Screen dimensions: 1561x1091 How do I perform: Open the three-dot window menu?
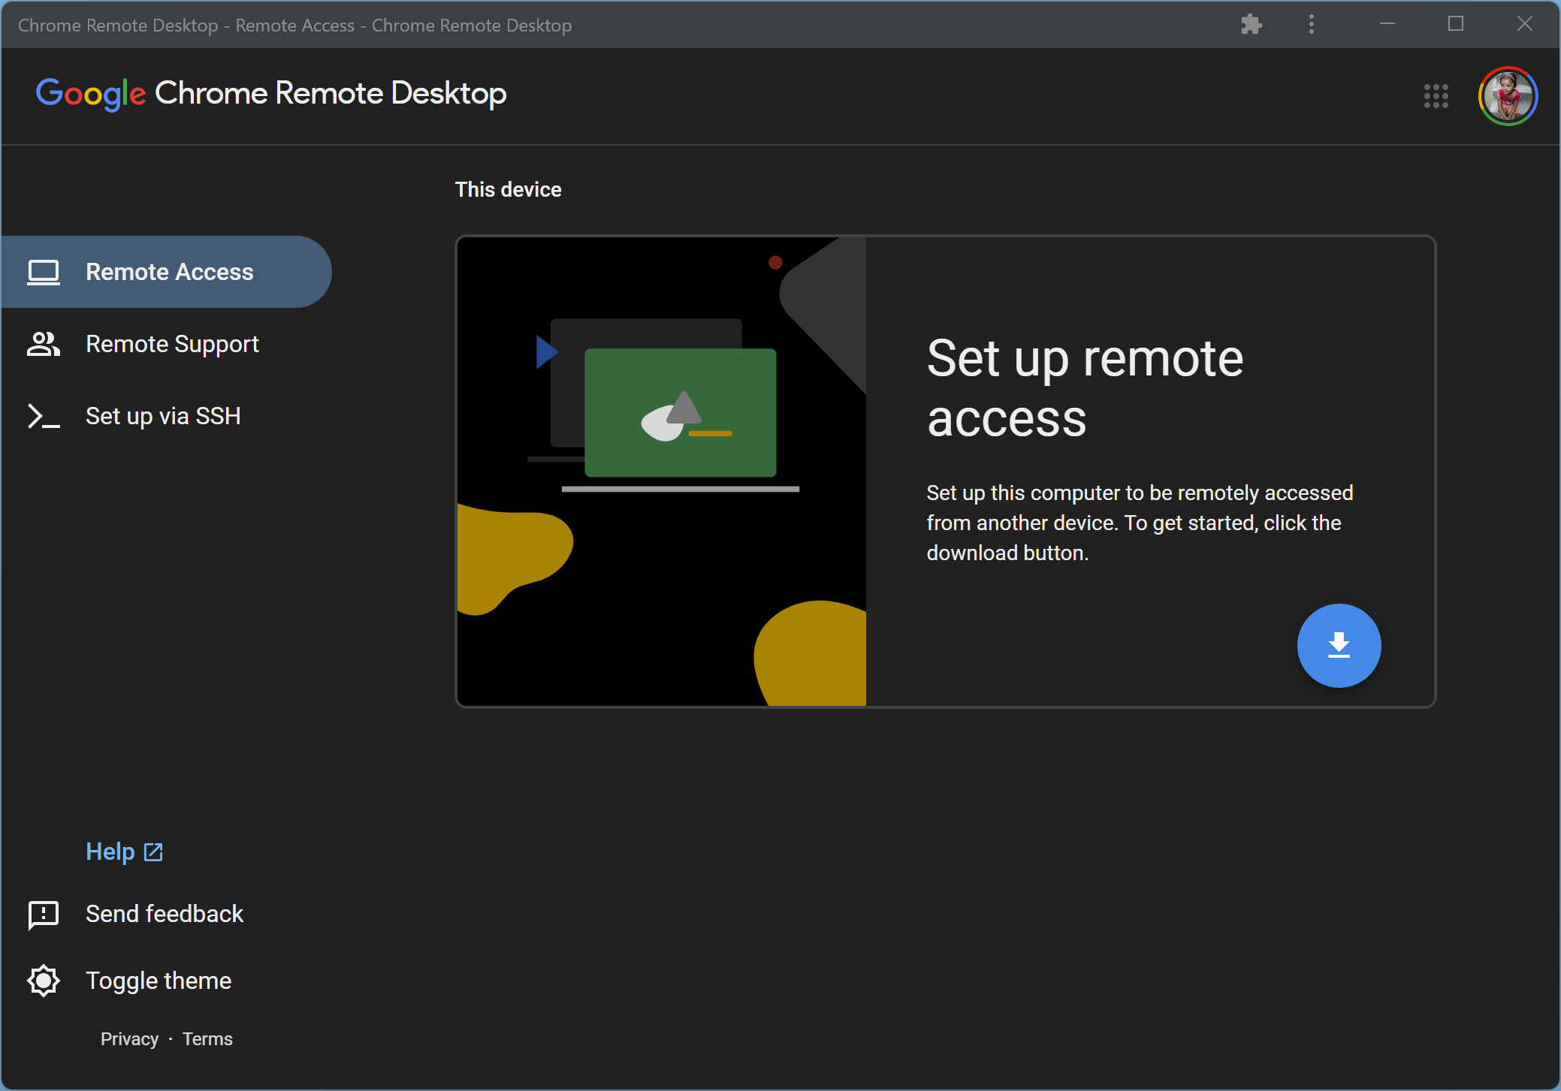coord(1311,25)
